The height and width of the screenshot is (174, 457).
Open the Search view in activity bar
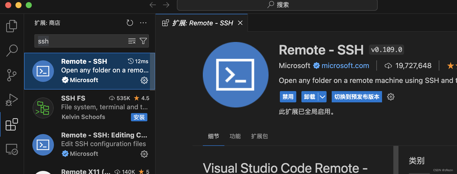click(x=12, y=50)
